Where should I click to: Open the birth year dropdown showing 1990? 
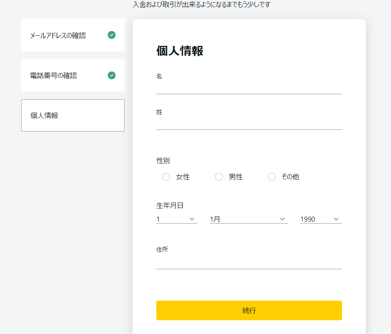(x=321, y=219)
